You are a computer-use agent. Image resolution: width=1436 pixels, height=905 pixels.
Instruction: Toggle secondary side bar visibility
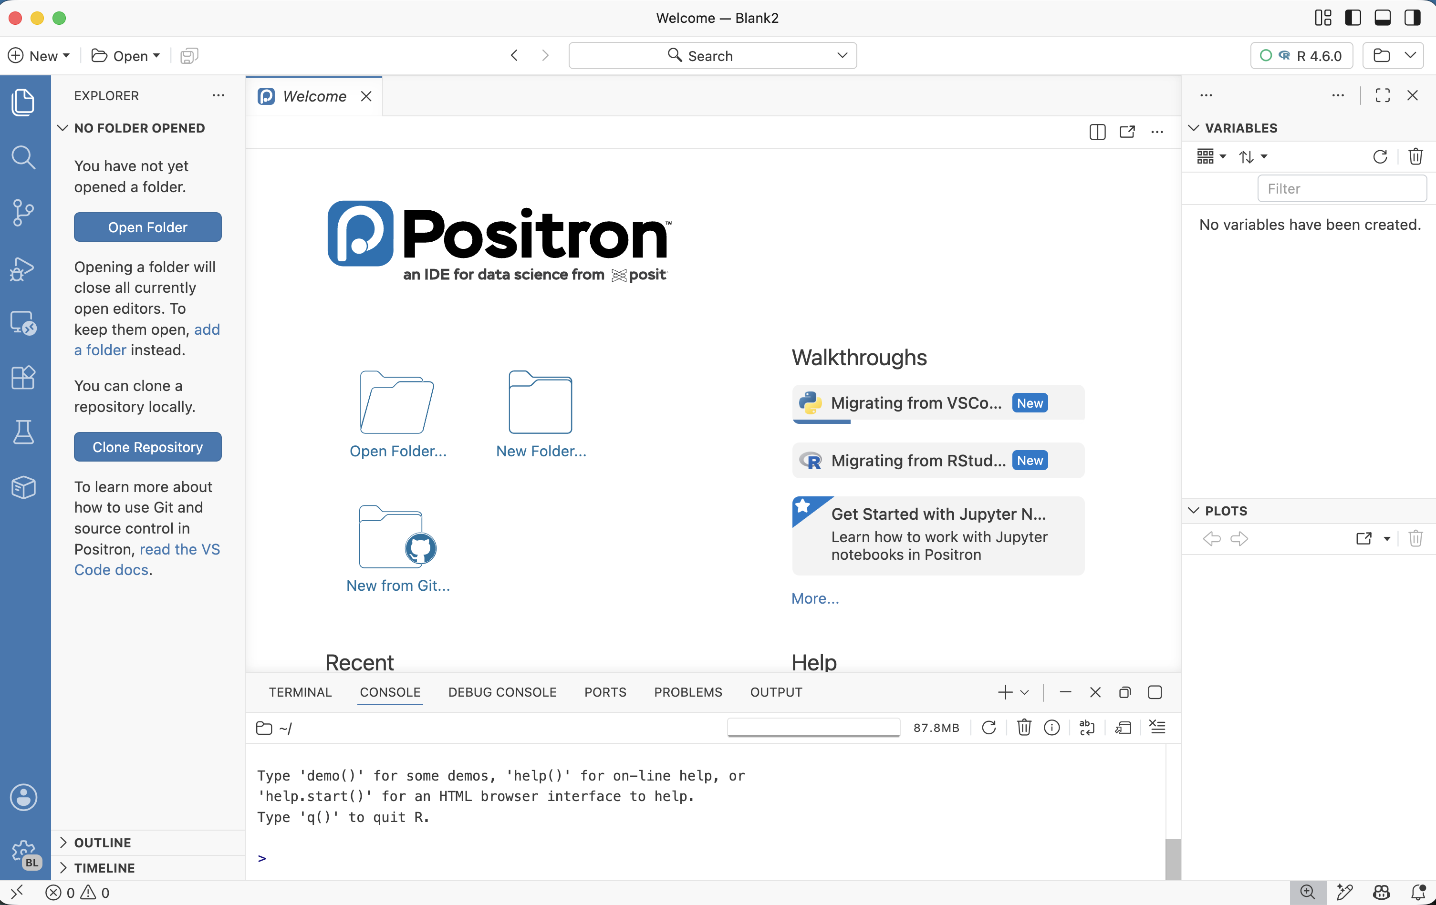click(1412, 18)
